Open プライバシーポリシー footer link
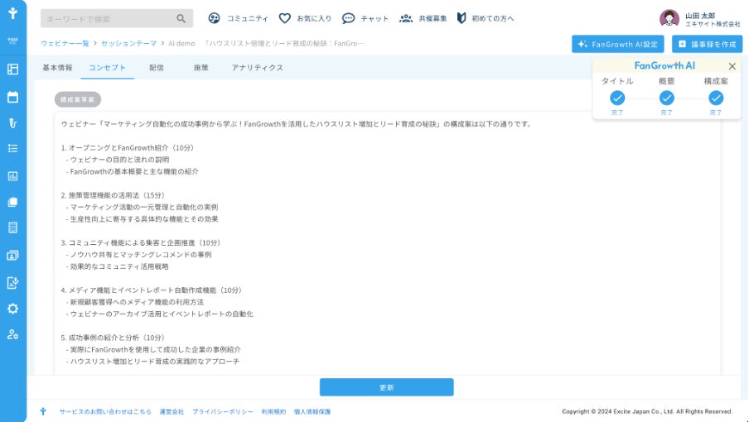This screenshot has height=422, width=749. click(223, 411)
